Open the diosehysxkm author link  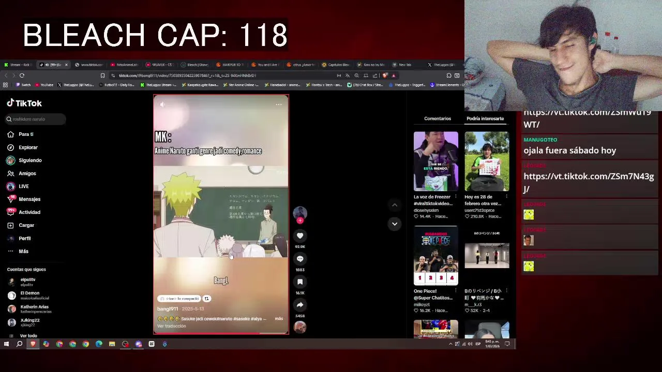coord(426,210)
